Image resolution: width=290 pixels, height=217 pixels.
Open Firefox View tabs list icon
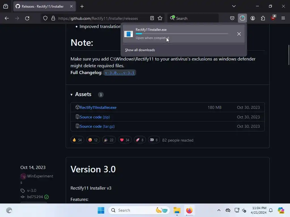point(6,6)
